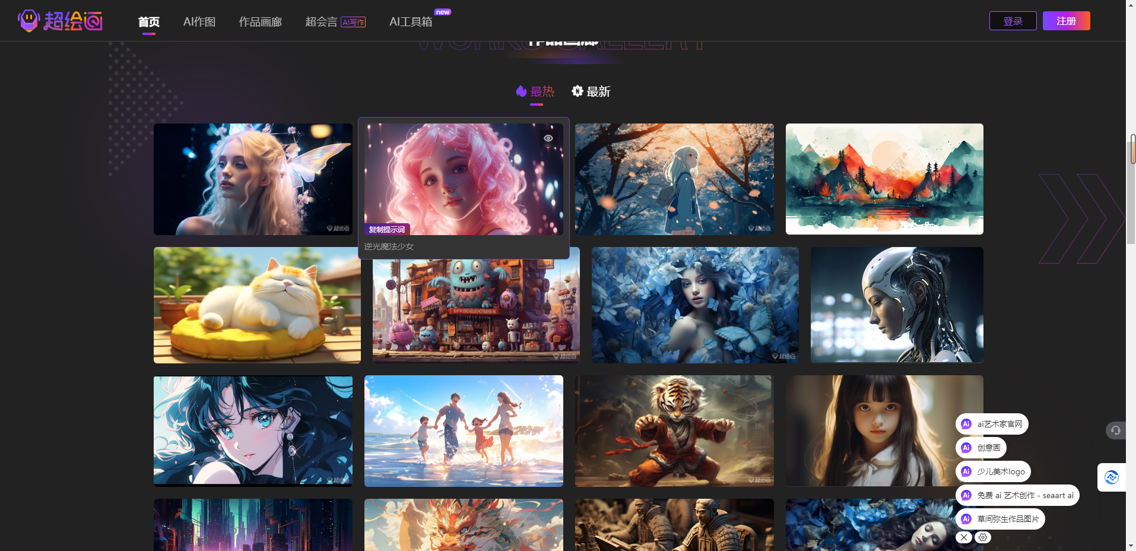Viewport: 1136px width, 551px height.
Task: Click the flame icon for 最热
Action: [x=521, y=91]
